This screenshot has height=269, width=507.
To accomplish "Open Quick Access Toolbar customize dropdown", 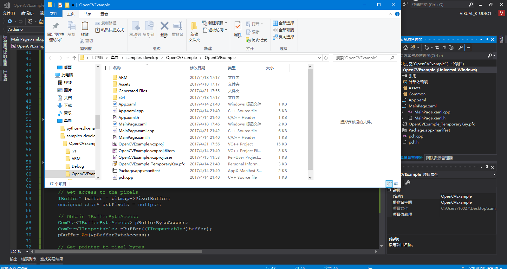I will click(73, 5).
